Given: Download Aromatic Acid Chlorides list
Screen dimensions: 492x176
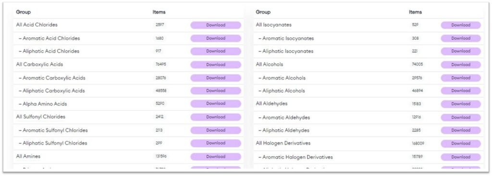Looking at the screenshot, I should (216, 38).
